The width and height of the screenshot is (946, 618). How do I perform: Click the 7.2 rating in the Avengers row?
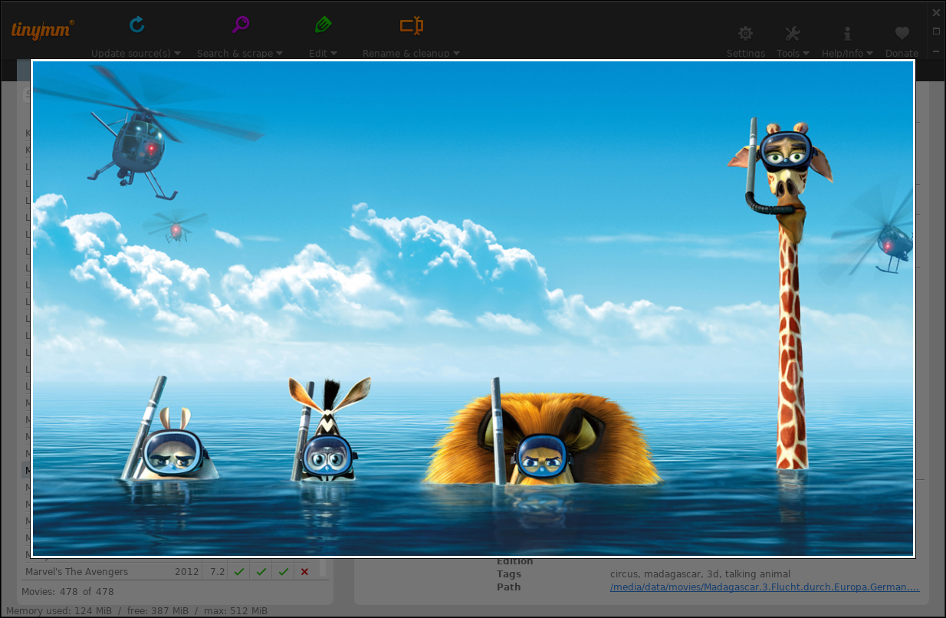click(218, 572)
